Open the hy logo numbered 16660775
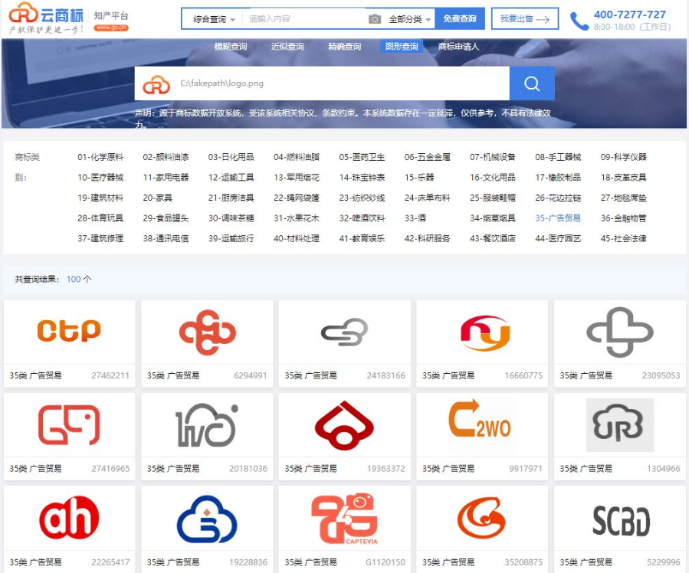 coord(484,333)
